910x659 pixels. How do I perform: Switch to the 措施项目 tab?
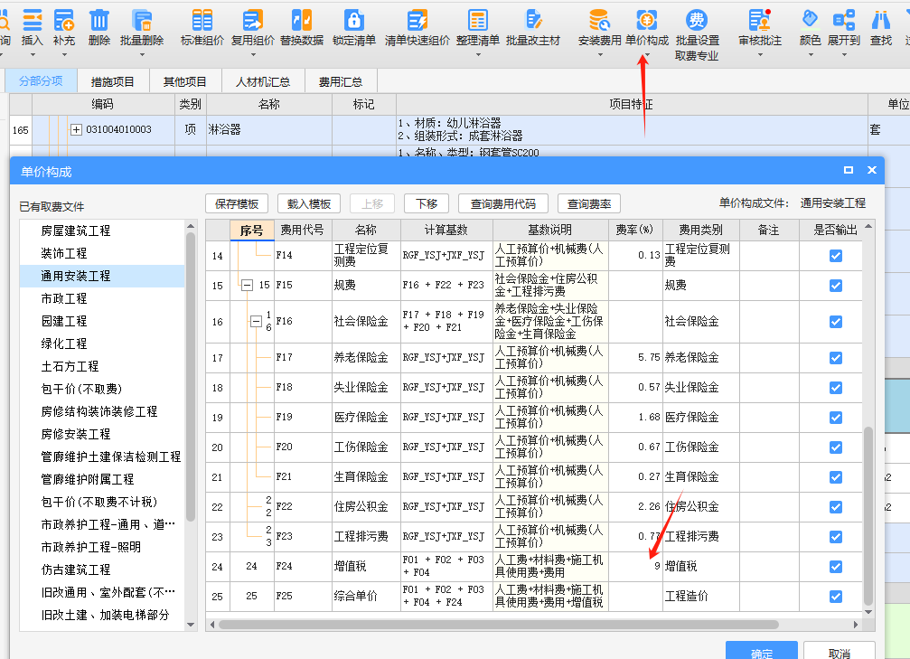[x=113, y=82]
